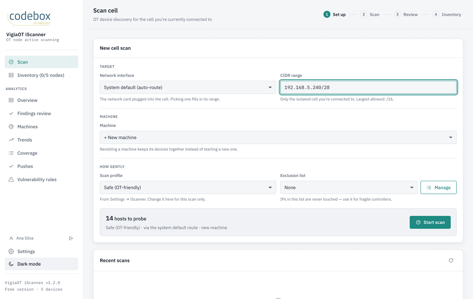Click the codebox technology logo

coord(29,18)
